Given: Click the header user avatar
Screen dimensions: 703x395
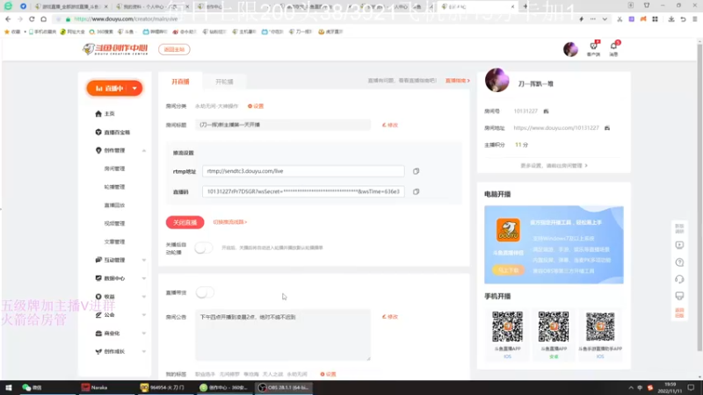Looking at the screenshot, I should click(x=570, y=49).
